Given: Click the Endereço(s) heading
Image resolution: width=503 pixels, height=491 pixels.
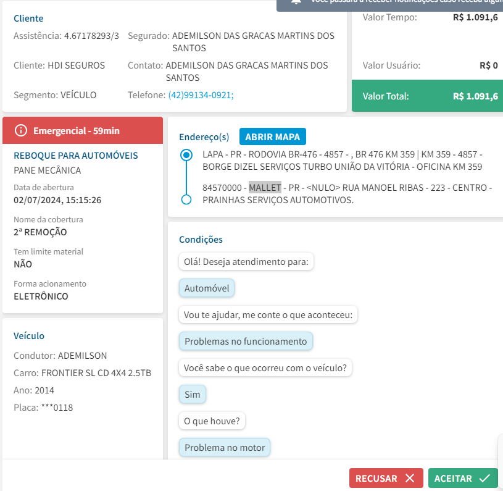Looking at the screenshot, I should pyautogui.click(x=204, y=137).
